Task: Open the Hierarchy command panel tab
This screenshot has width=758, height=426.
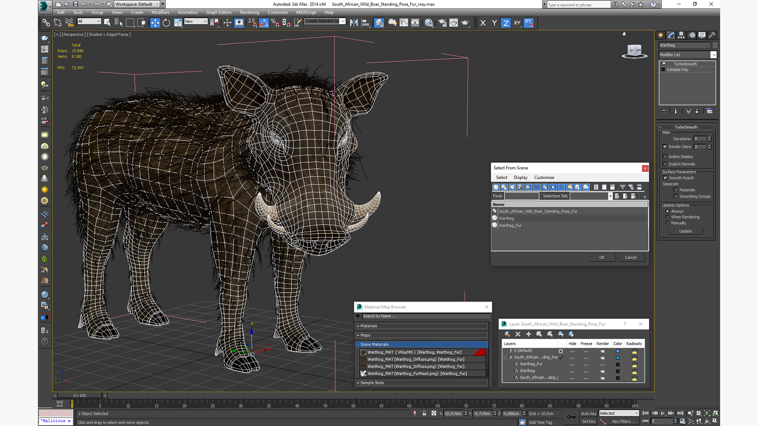Action: tap(681, 35)
